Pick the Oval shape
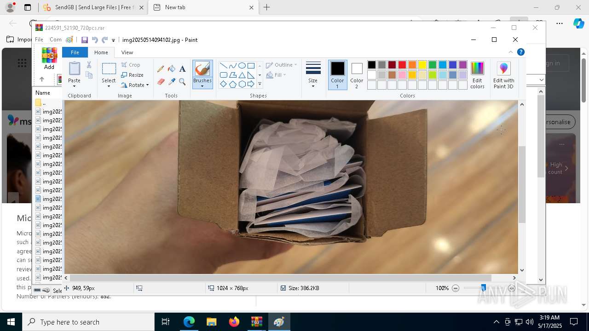 point(242,65)
